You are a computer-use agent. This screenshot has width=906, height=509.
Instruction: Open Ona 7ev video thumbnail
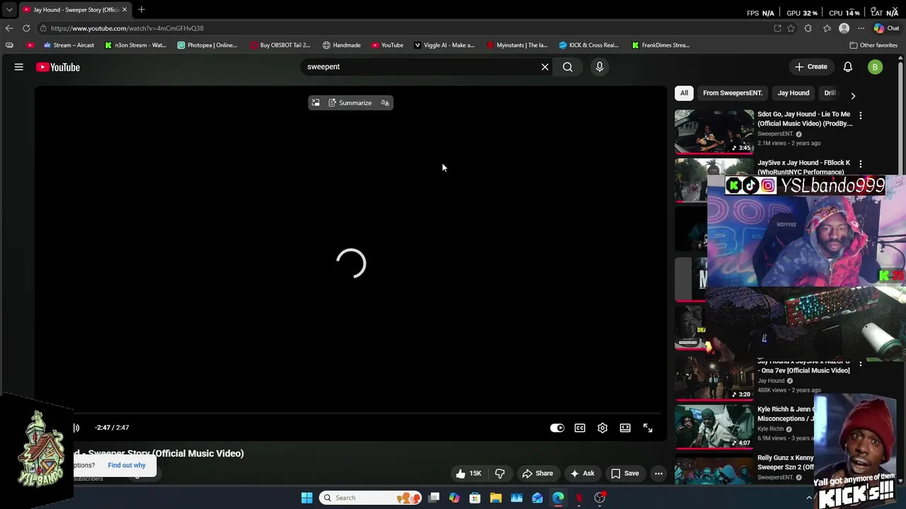click(713, 378)
